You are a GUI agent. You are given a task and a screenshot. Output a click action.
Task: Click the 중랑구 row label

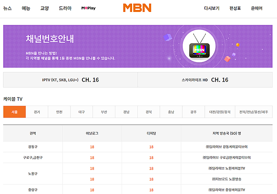pos(33,190)
